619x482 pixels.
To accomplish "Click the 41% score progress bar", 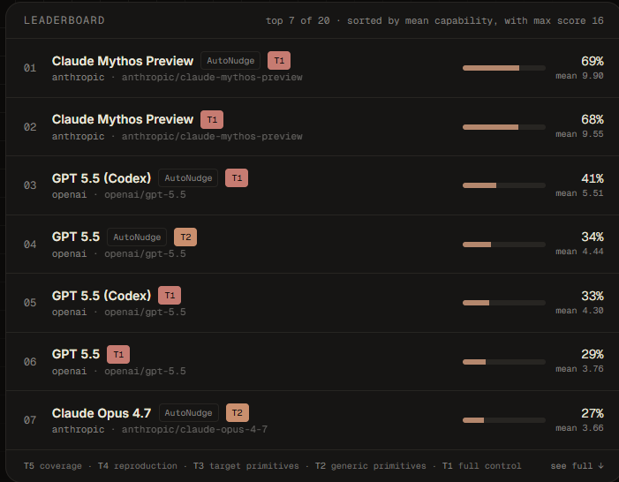I will pos(504,185).
